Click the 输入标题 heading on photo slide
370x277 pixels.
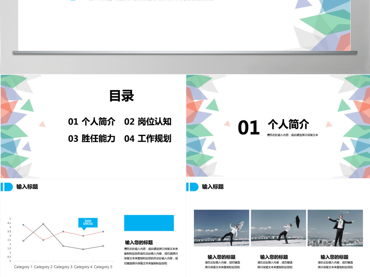pos(213,187)
